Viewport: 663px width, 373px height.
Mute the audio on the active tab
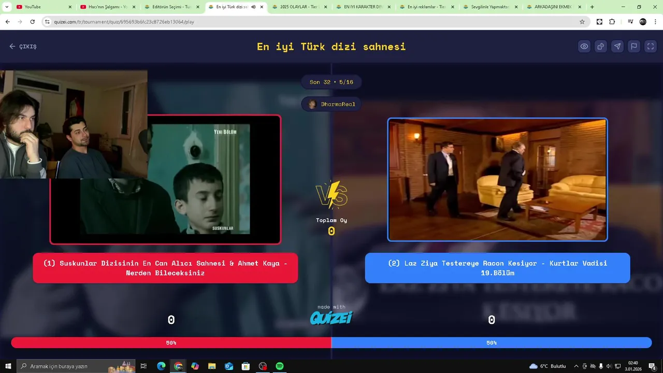253,7
